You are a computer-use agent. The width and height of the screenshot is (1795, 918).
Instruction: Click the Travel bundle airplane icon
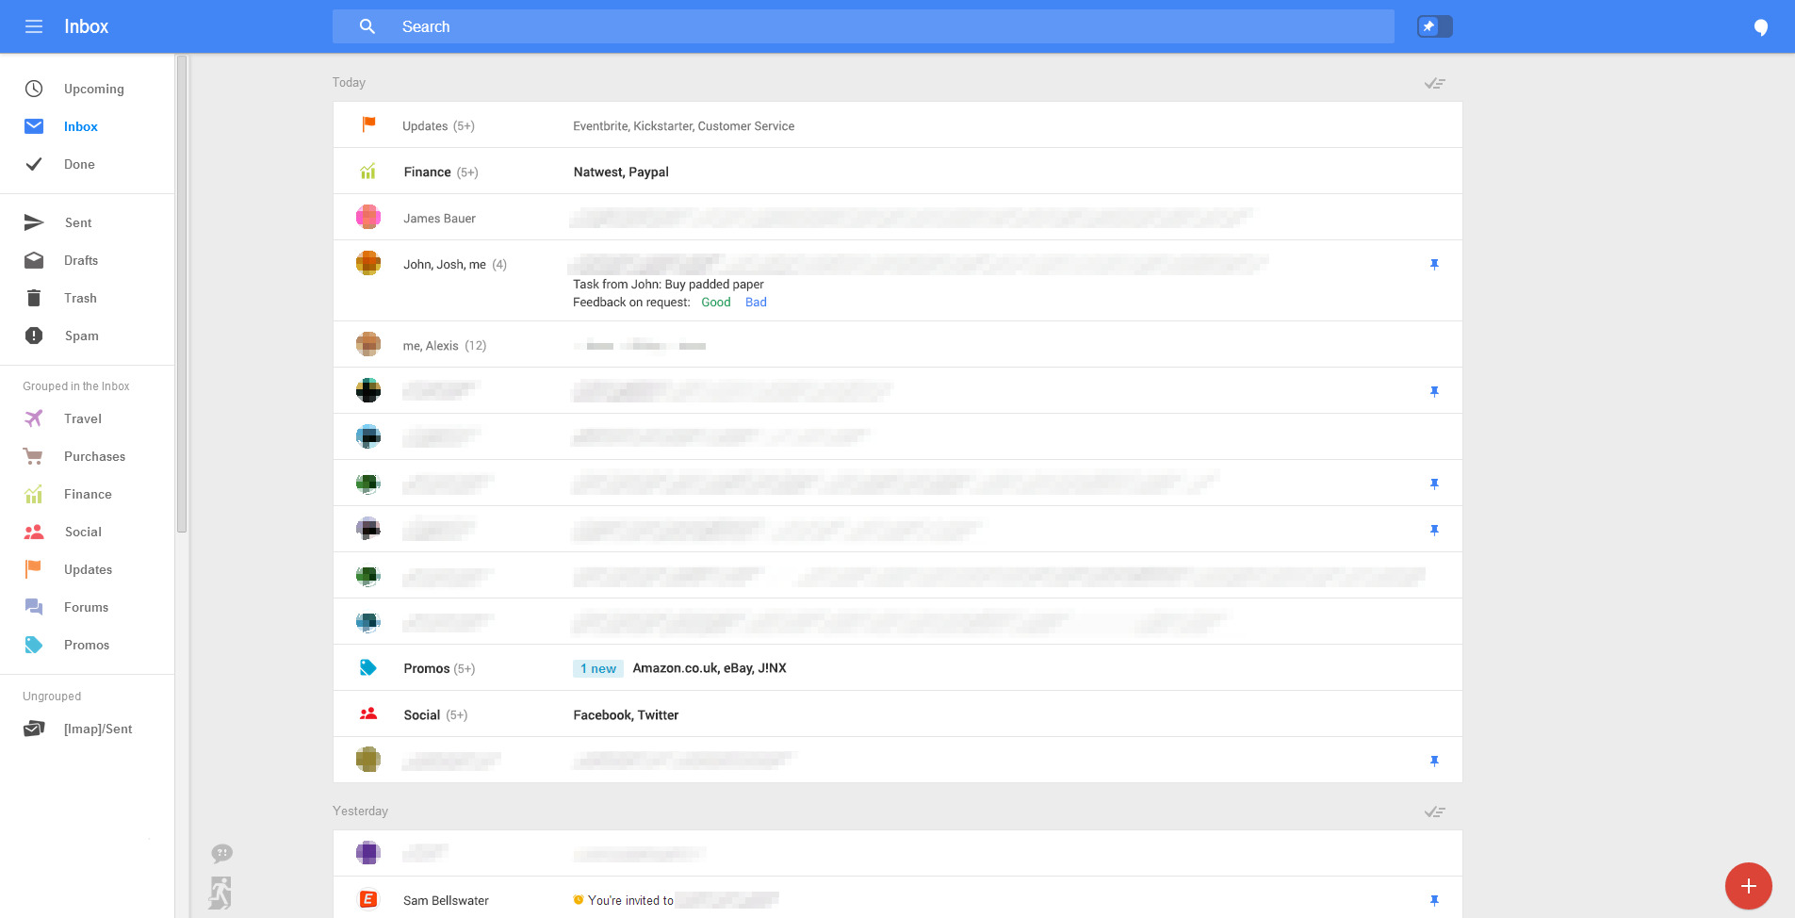(x=34, y=418)
